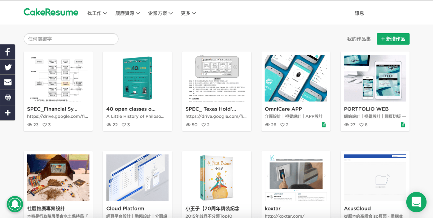This screenshot has height=218, width=433.
Task: Like the 40 open classes item
Action: [x=124, y=125]
